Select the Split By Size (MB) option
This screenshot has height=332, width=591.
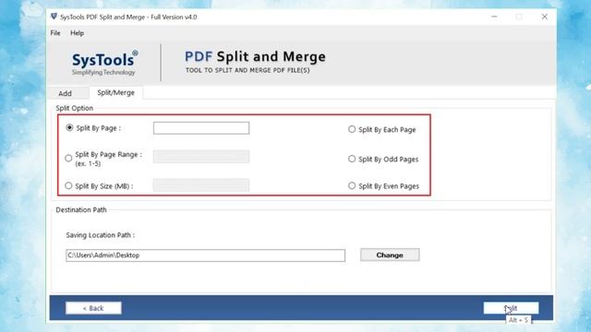pos(68,186)
